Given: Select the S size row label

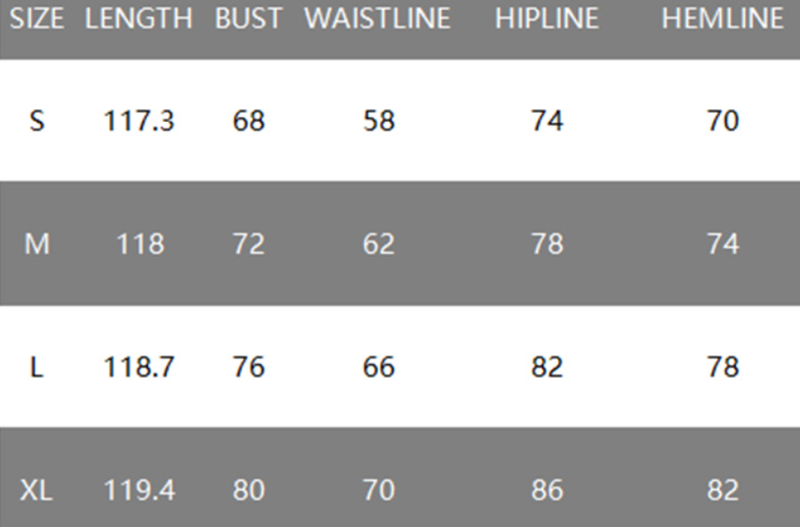Looking at the screenshot, I should tap(37, 120).
